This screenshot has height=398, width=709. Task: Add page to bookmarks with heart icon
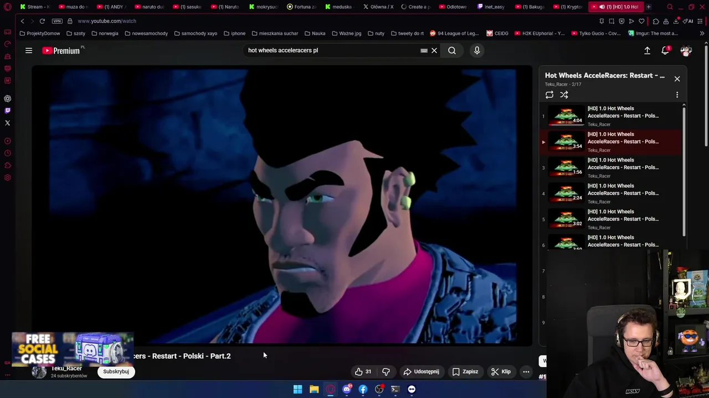[x=641, y=21]
